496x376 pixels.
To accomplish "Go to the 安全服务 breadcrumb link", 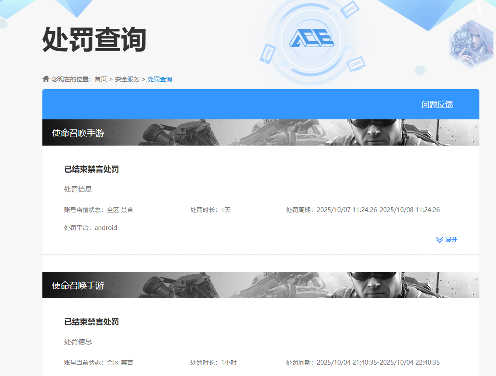I will 127,79.
